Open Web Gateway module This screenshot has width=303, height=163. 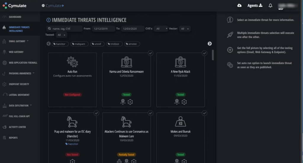[16, 52]
